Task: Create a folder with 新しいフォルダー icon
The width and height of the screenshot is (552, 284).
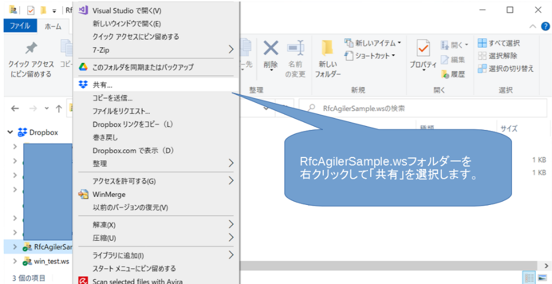Action: pyautogui.click(x=328, y=49)
